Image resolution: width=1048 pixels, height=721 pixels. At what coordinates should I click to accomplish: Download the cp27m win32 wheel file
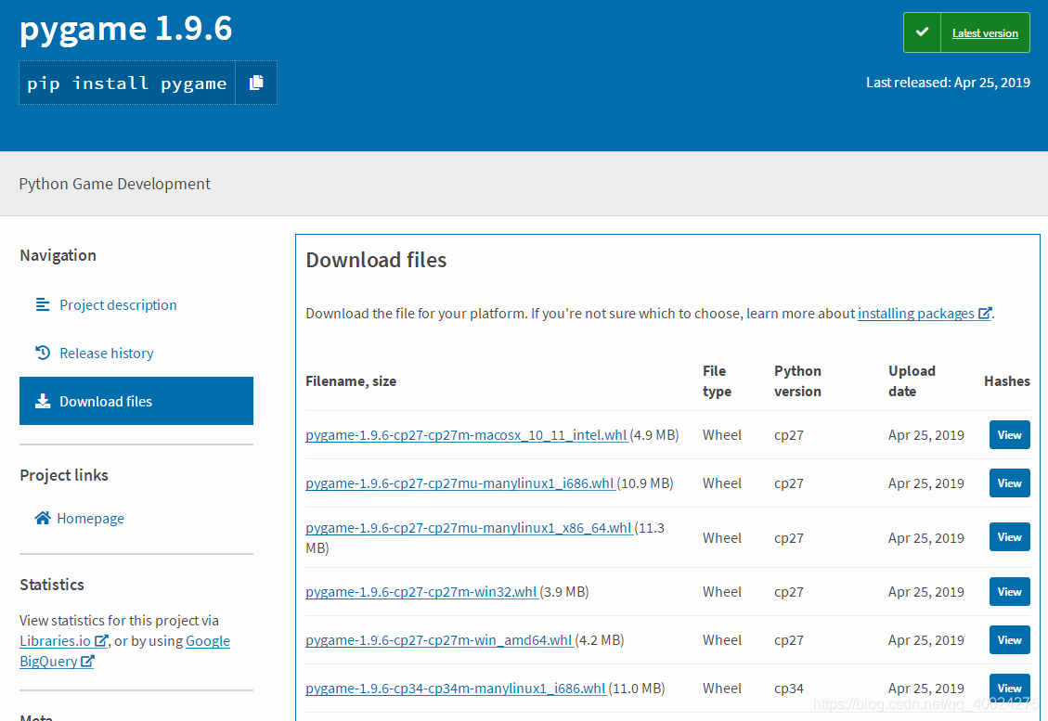(x=421, y=592)
